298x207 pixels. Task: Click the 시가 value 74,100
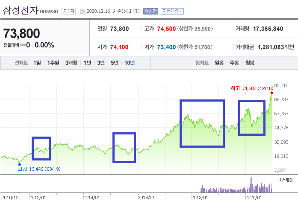[x=119, y=47]
